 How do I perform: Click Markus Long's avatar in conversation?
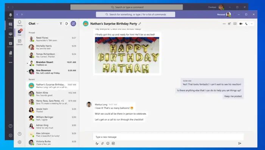89,105
